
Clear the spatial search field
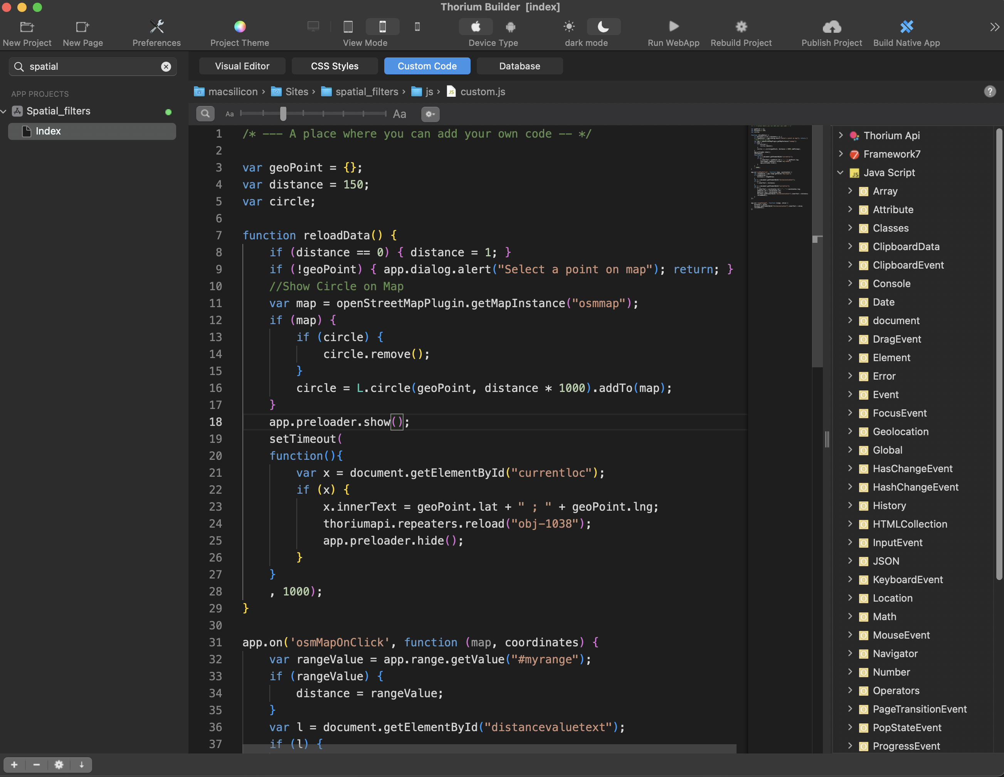click(x=165, y=66)
